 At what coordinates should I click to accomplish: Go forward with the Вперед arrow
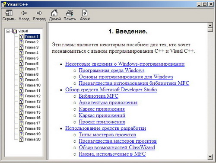39,13
